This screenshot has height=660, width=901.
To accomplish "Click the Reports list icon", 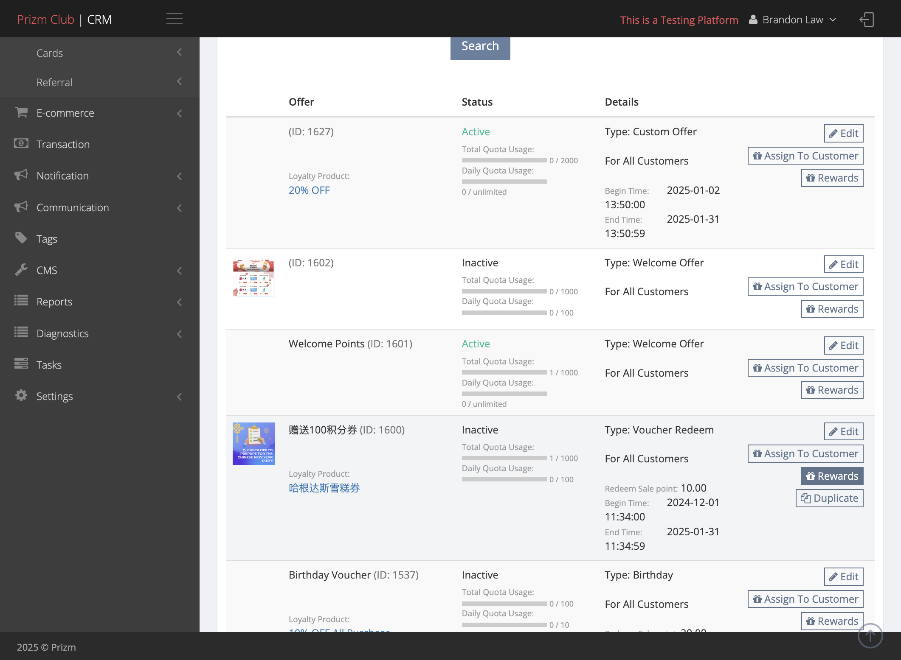I will pos(21,301).
